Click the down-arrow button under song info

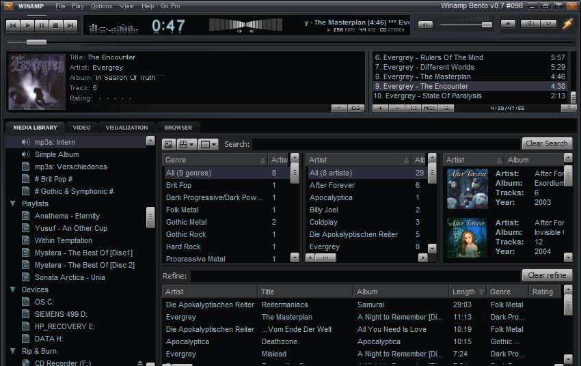pos(339,108)
